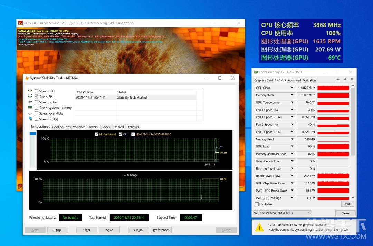Open the GPU Temperature sensor dropdown
This screenshot has width=373, height=246.
292,102
